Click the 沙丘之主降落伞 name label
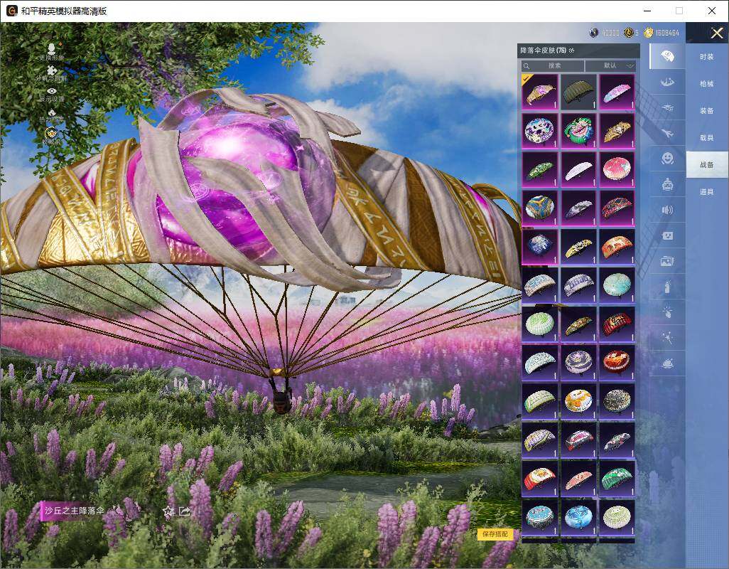729x569 pixels. tap(75, 511)
